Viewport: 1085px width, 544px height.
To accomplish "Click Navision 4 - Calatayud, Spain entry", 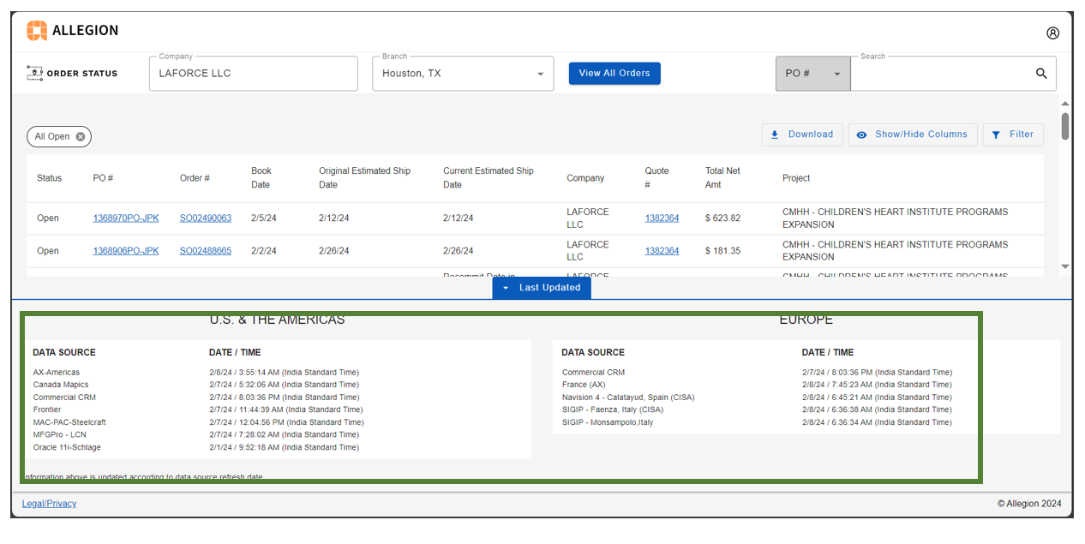I will point(628,398).
